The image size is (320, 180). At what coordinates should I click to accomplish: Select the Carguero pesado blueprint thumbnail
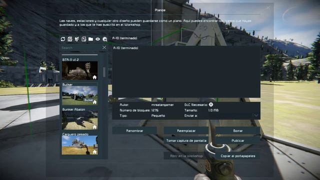click(80, 145)
